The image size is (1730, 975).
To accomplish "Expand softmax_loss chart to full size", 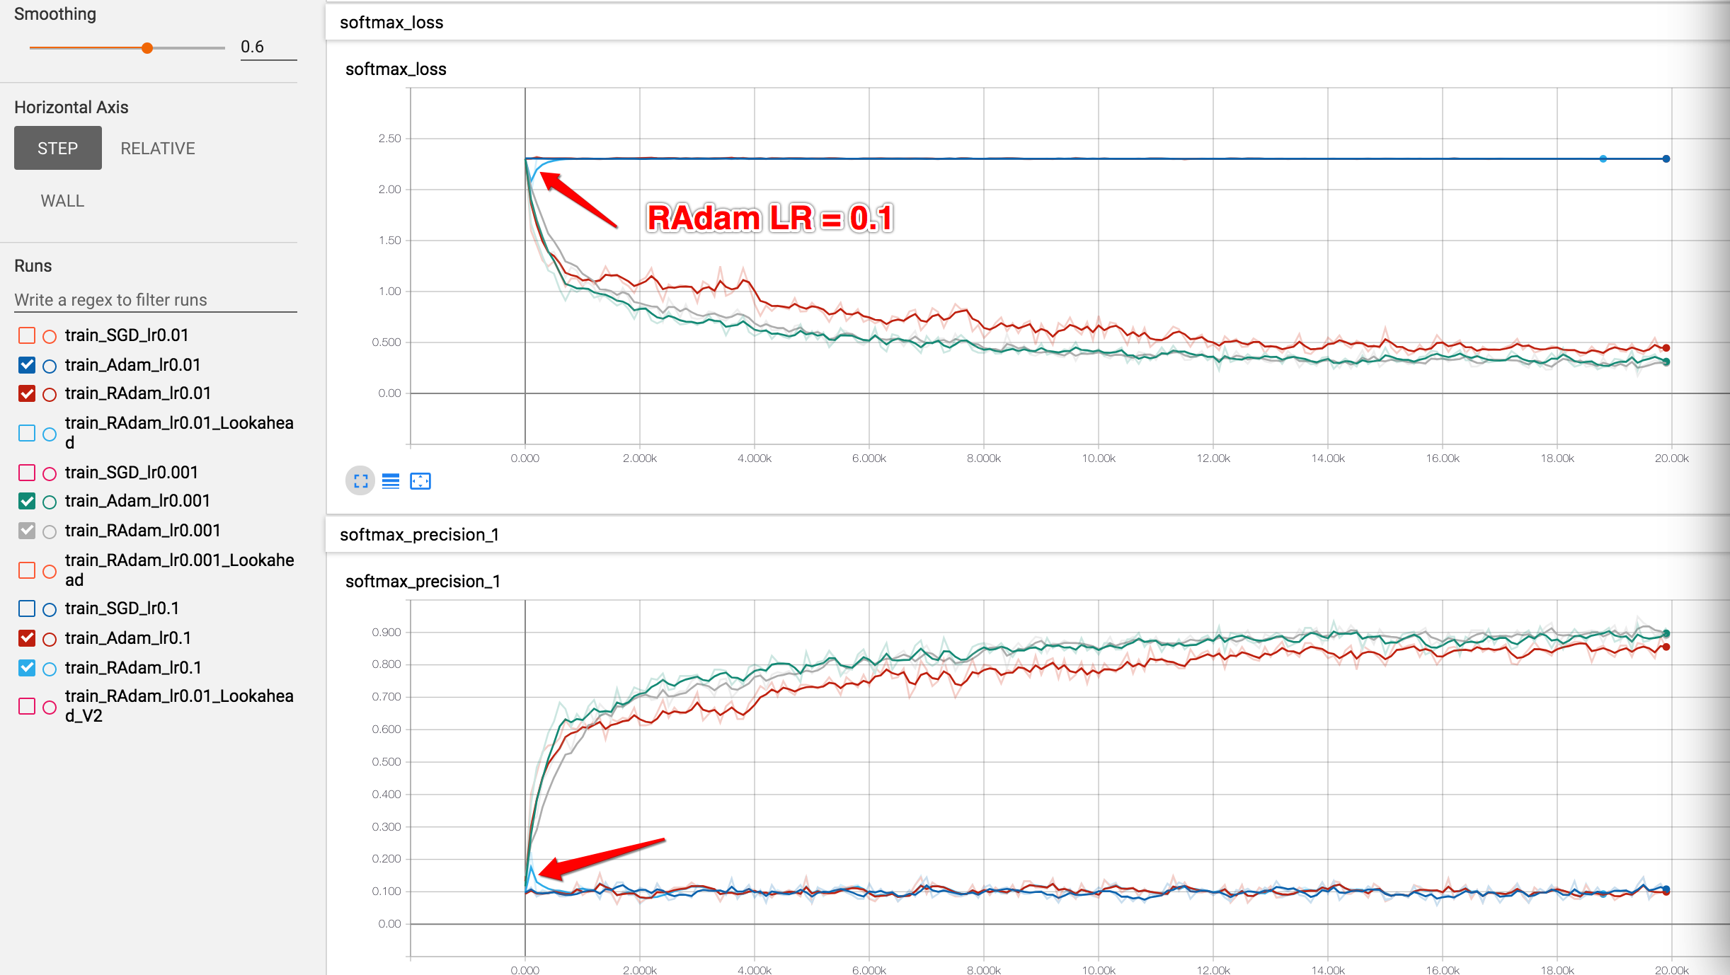I will [360, 481].
